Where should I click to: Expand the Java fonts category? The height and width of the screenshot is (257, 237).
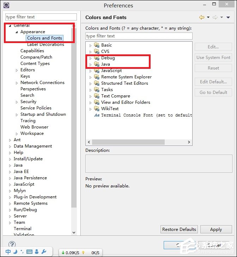coord(90,65)
